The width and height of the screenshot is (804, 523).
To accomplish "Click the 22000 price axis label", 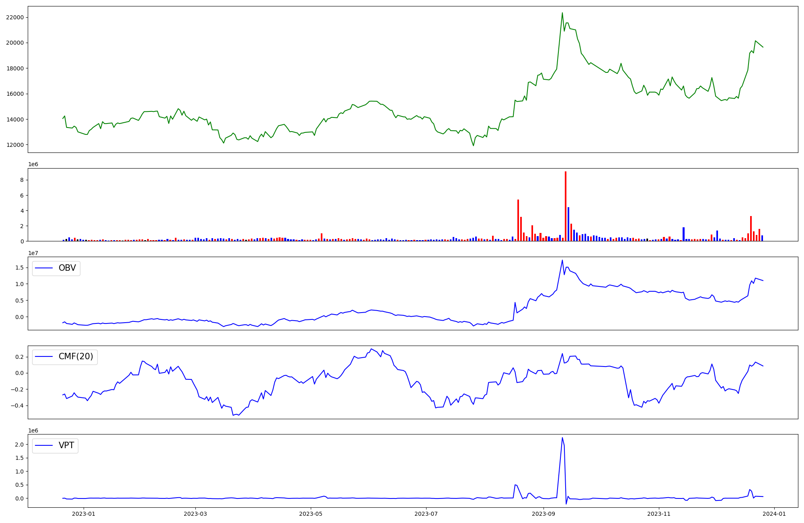I will [15, 17].
